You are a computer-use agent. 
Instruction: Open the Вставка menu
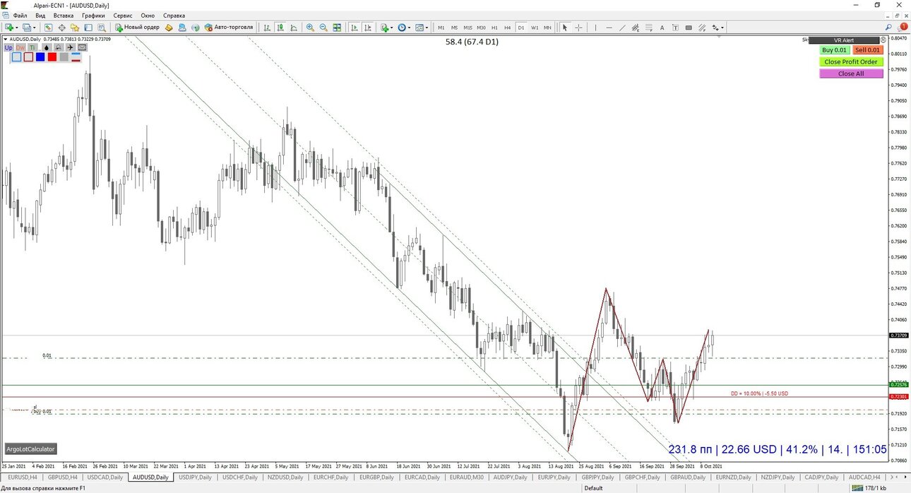point(64,16)
